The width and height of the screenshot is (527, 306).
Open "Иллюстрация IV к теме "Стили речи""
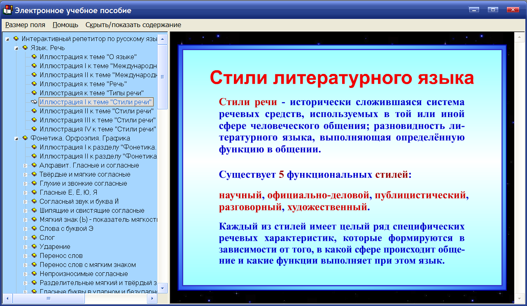[x=84, y=129]
